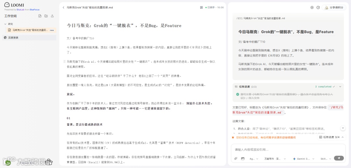Open the Skill dropdown
The width and height of the screenshot is (351, 168).
326,159
